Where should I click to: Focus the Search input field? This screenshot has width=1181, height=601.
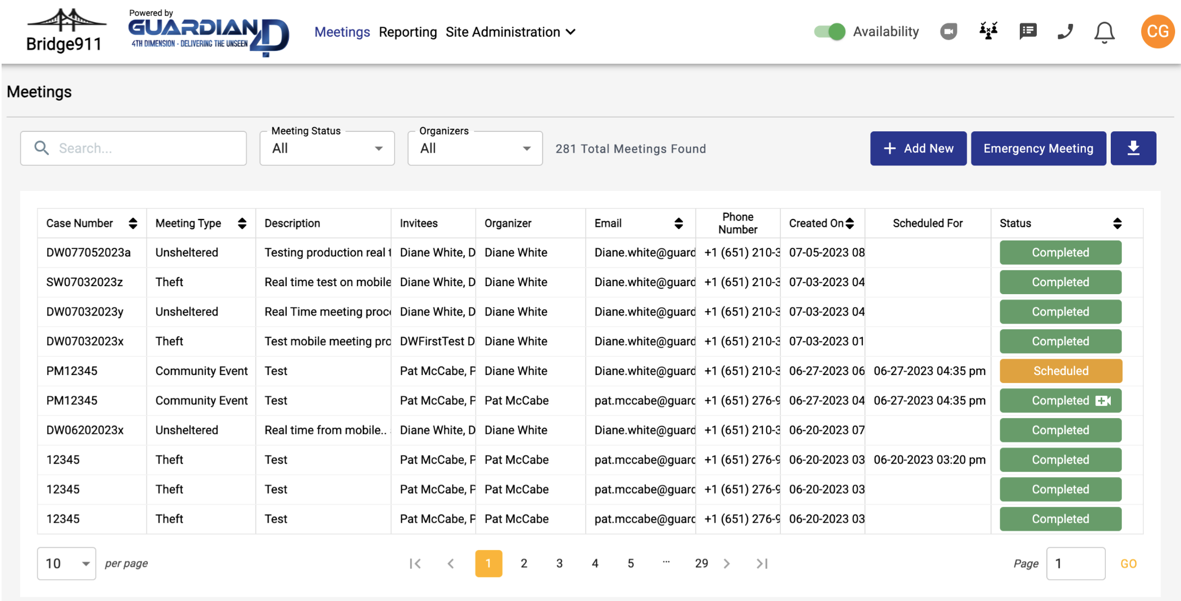134,148
